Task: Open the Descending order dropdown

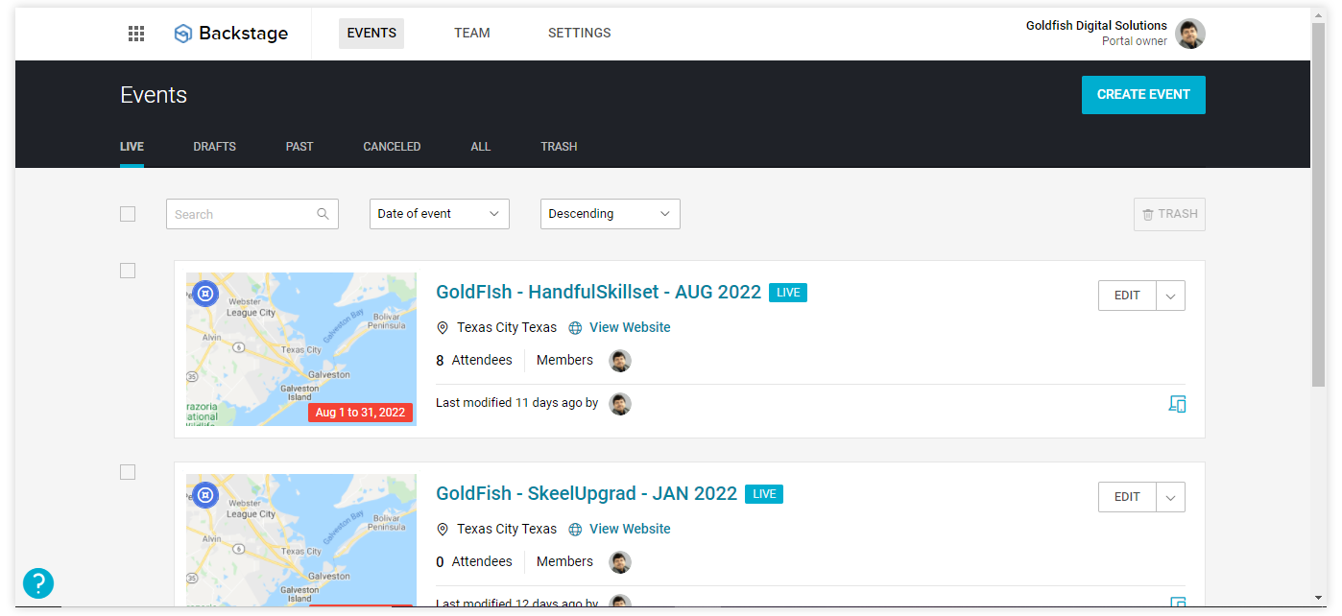Action: point(611,214)
